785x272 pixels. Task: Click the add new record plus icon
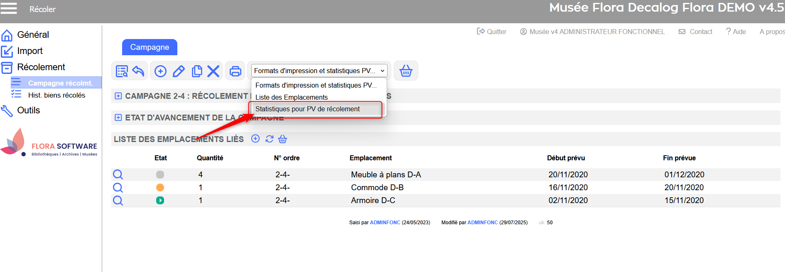(160, 71)
